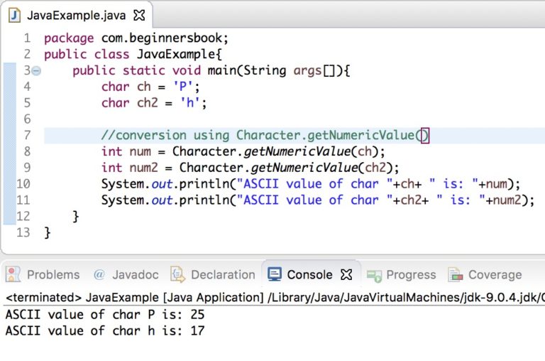Click line number 10 in the gutter

click(23, 184)
